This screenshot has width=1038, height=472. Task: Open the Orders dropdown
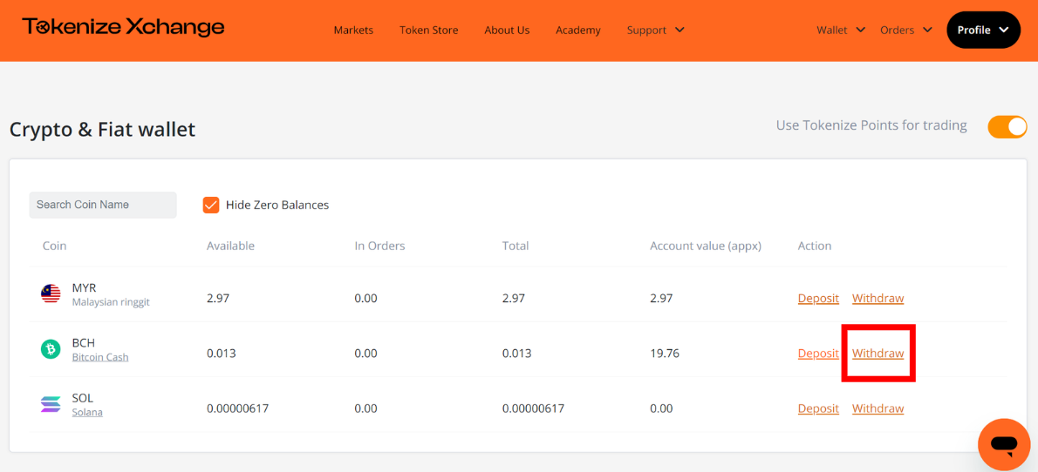pos(906,30)
